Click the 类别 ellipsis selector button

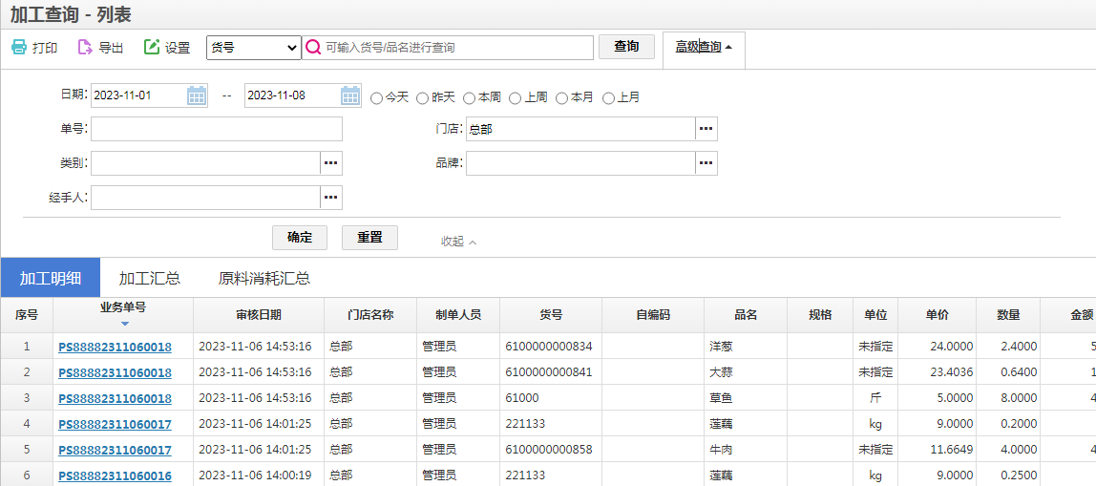tap(331, 163)
